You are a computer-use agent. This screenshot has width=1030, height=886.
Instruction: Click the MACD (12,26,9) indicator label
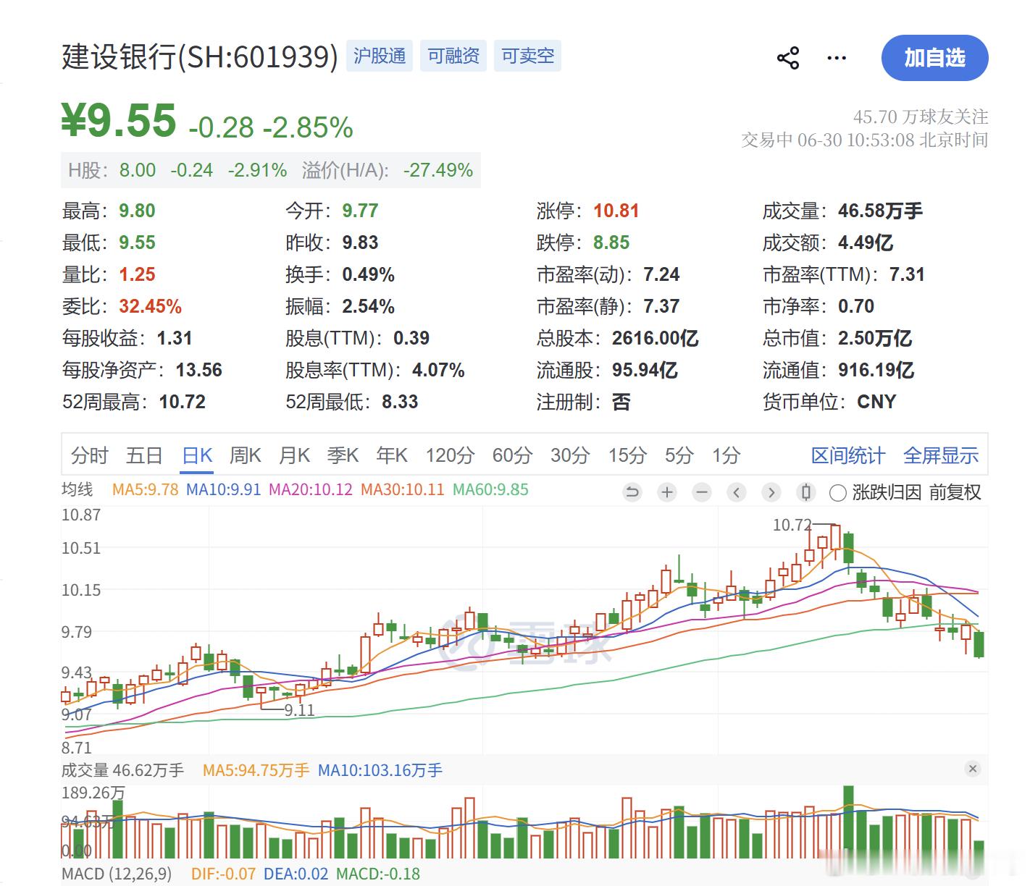117,874
